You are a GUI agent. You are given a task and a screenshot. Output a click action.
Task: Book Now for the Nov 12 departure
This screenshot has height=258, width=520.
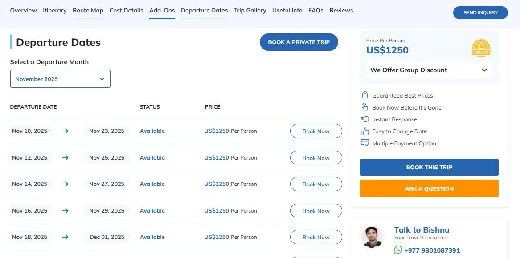[x=316, y=157]
